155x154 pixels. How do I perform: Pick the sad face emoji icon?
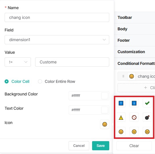click(147, 132)
